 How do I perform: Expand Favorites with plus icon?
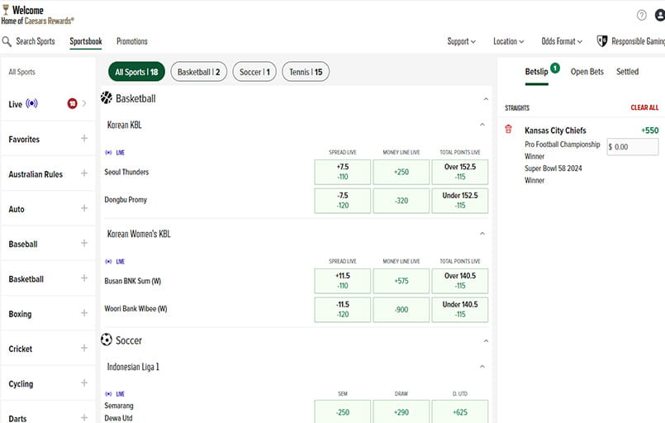pyautogui.click(x=84, y=138)
